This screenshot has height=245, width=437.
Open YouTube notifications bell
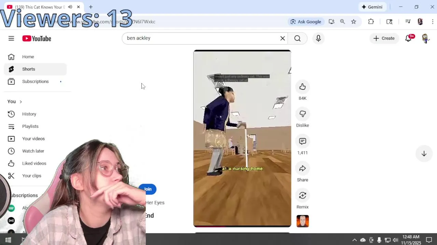pos(408,38)
